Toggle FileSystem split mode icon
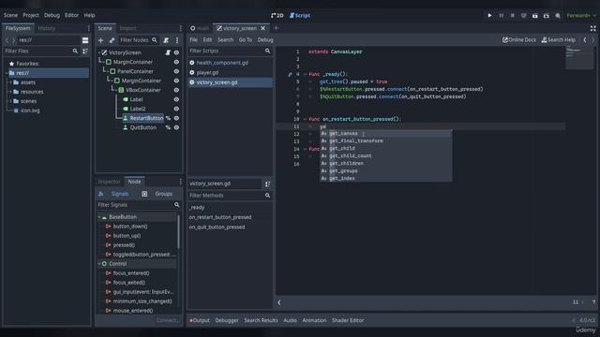Screen dimensions: 600x337 click(x=85, y=40)
